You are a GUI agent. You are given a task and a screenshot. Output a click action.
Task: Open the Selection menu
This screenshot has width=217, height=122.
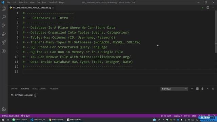pyautogui.click(x=23, y=2)
